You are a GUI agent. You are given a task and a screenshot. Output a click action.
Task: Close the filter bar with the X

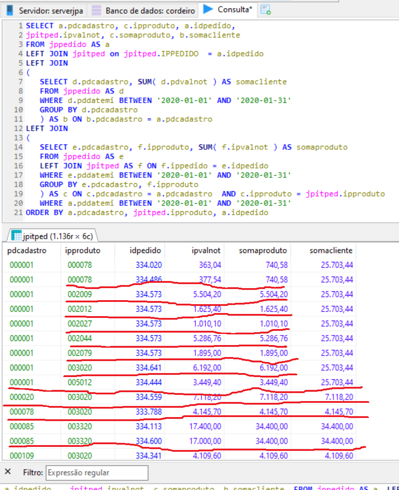point(8,472)
